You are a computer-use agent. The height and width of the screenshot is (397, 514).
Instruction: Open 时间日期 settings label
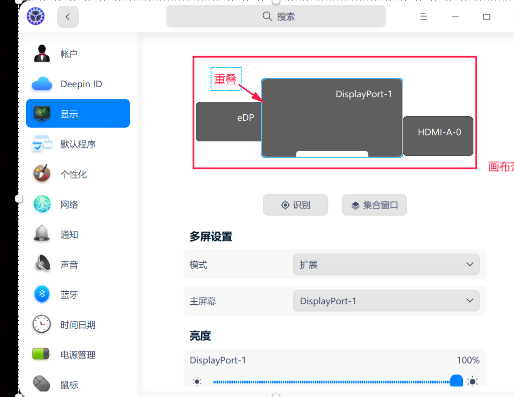pyautogui.click(x=78, y=325)
